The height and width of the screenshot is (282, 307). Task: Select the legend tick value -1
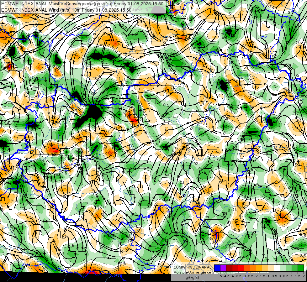click(268, 276)
